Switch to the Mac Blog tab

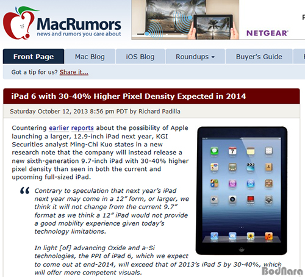[90, 57]
